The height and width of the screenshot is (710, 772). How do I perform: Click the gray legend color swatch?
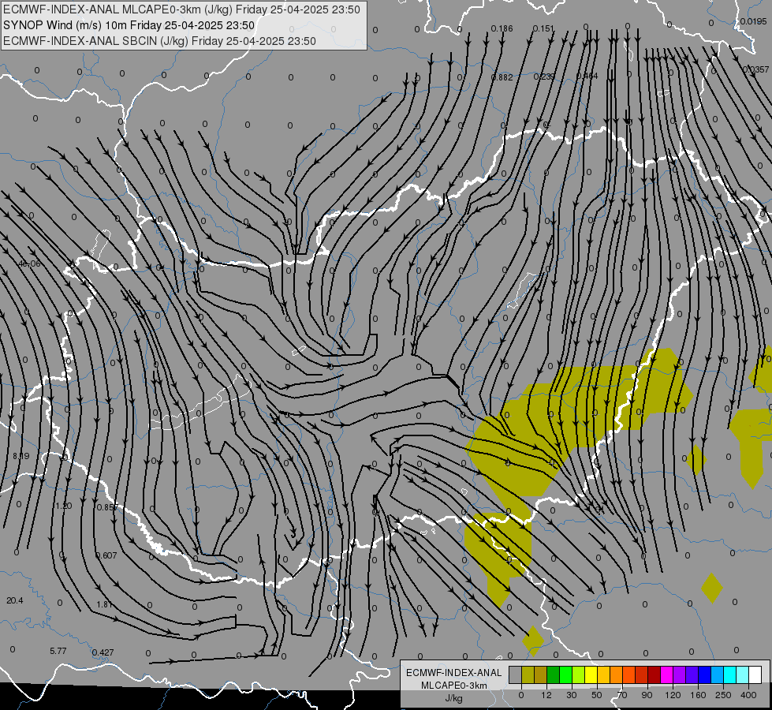(515, 674)
